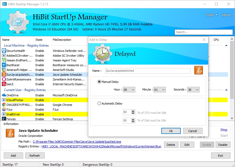
Task: Click the Refresh button
Action: [x=35, y=156]
